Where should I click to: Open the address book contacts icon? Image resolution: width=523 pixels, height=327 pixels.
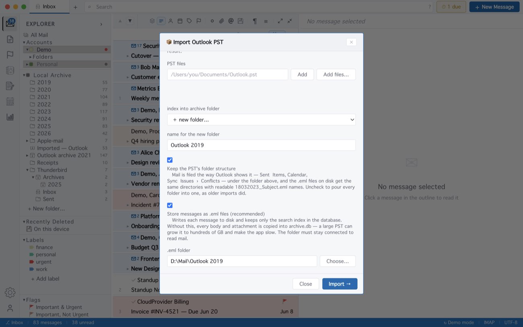point(10,70)
